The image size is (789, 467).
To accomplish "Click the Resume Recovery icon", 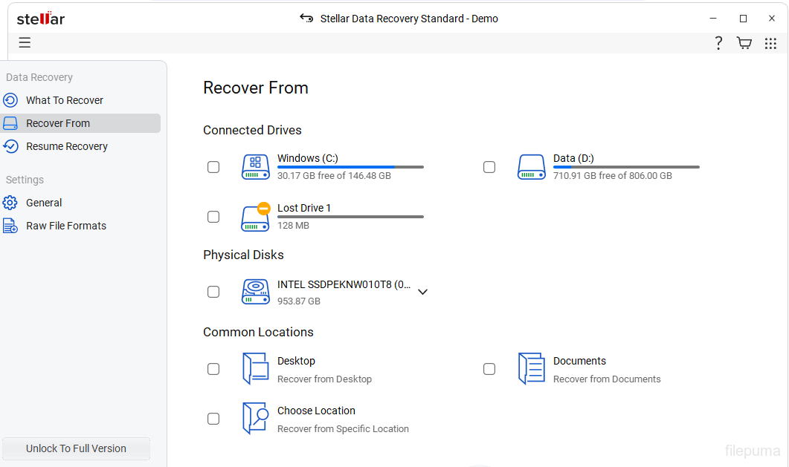I will [10, 146].
